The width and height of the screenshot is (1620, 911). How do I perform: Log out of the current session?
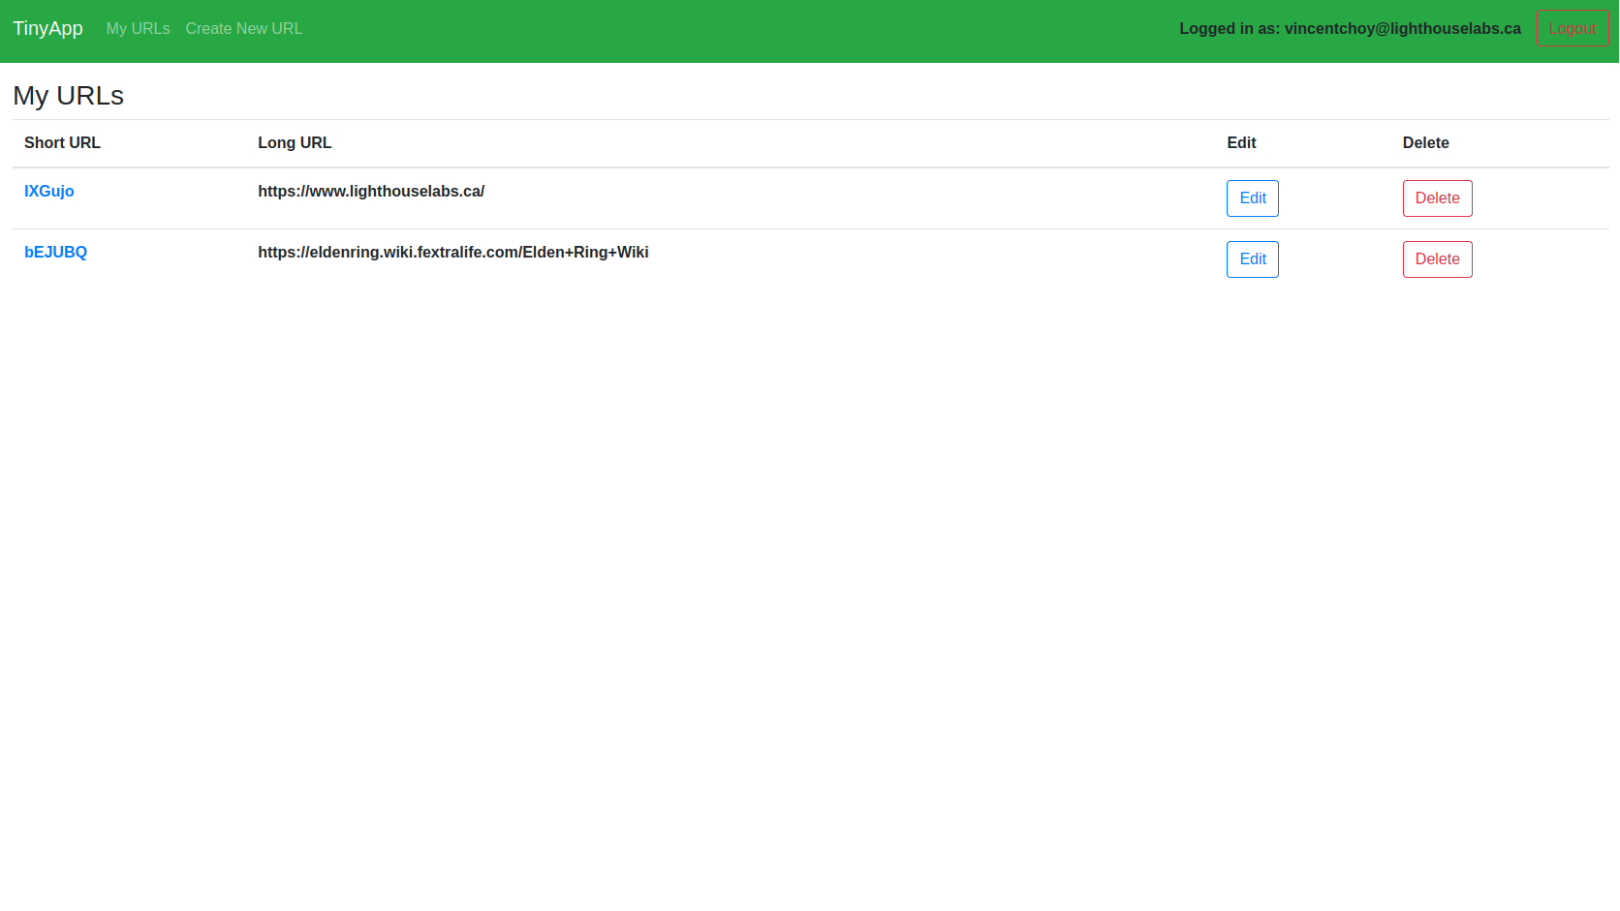click(x=1572, y=28)
